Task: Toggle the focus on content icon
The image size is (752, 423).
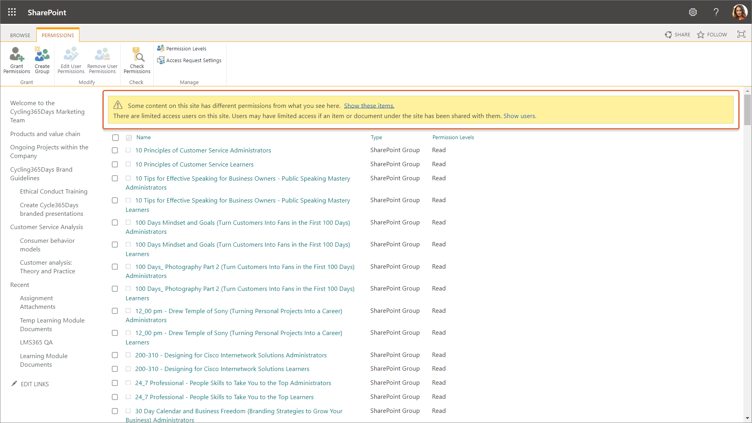Action: [741, 34]
